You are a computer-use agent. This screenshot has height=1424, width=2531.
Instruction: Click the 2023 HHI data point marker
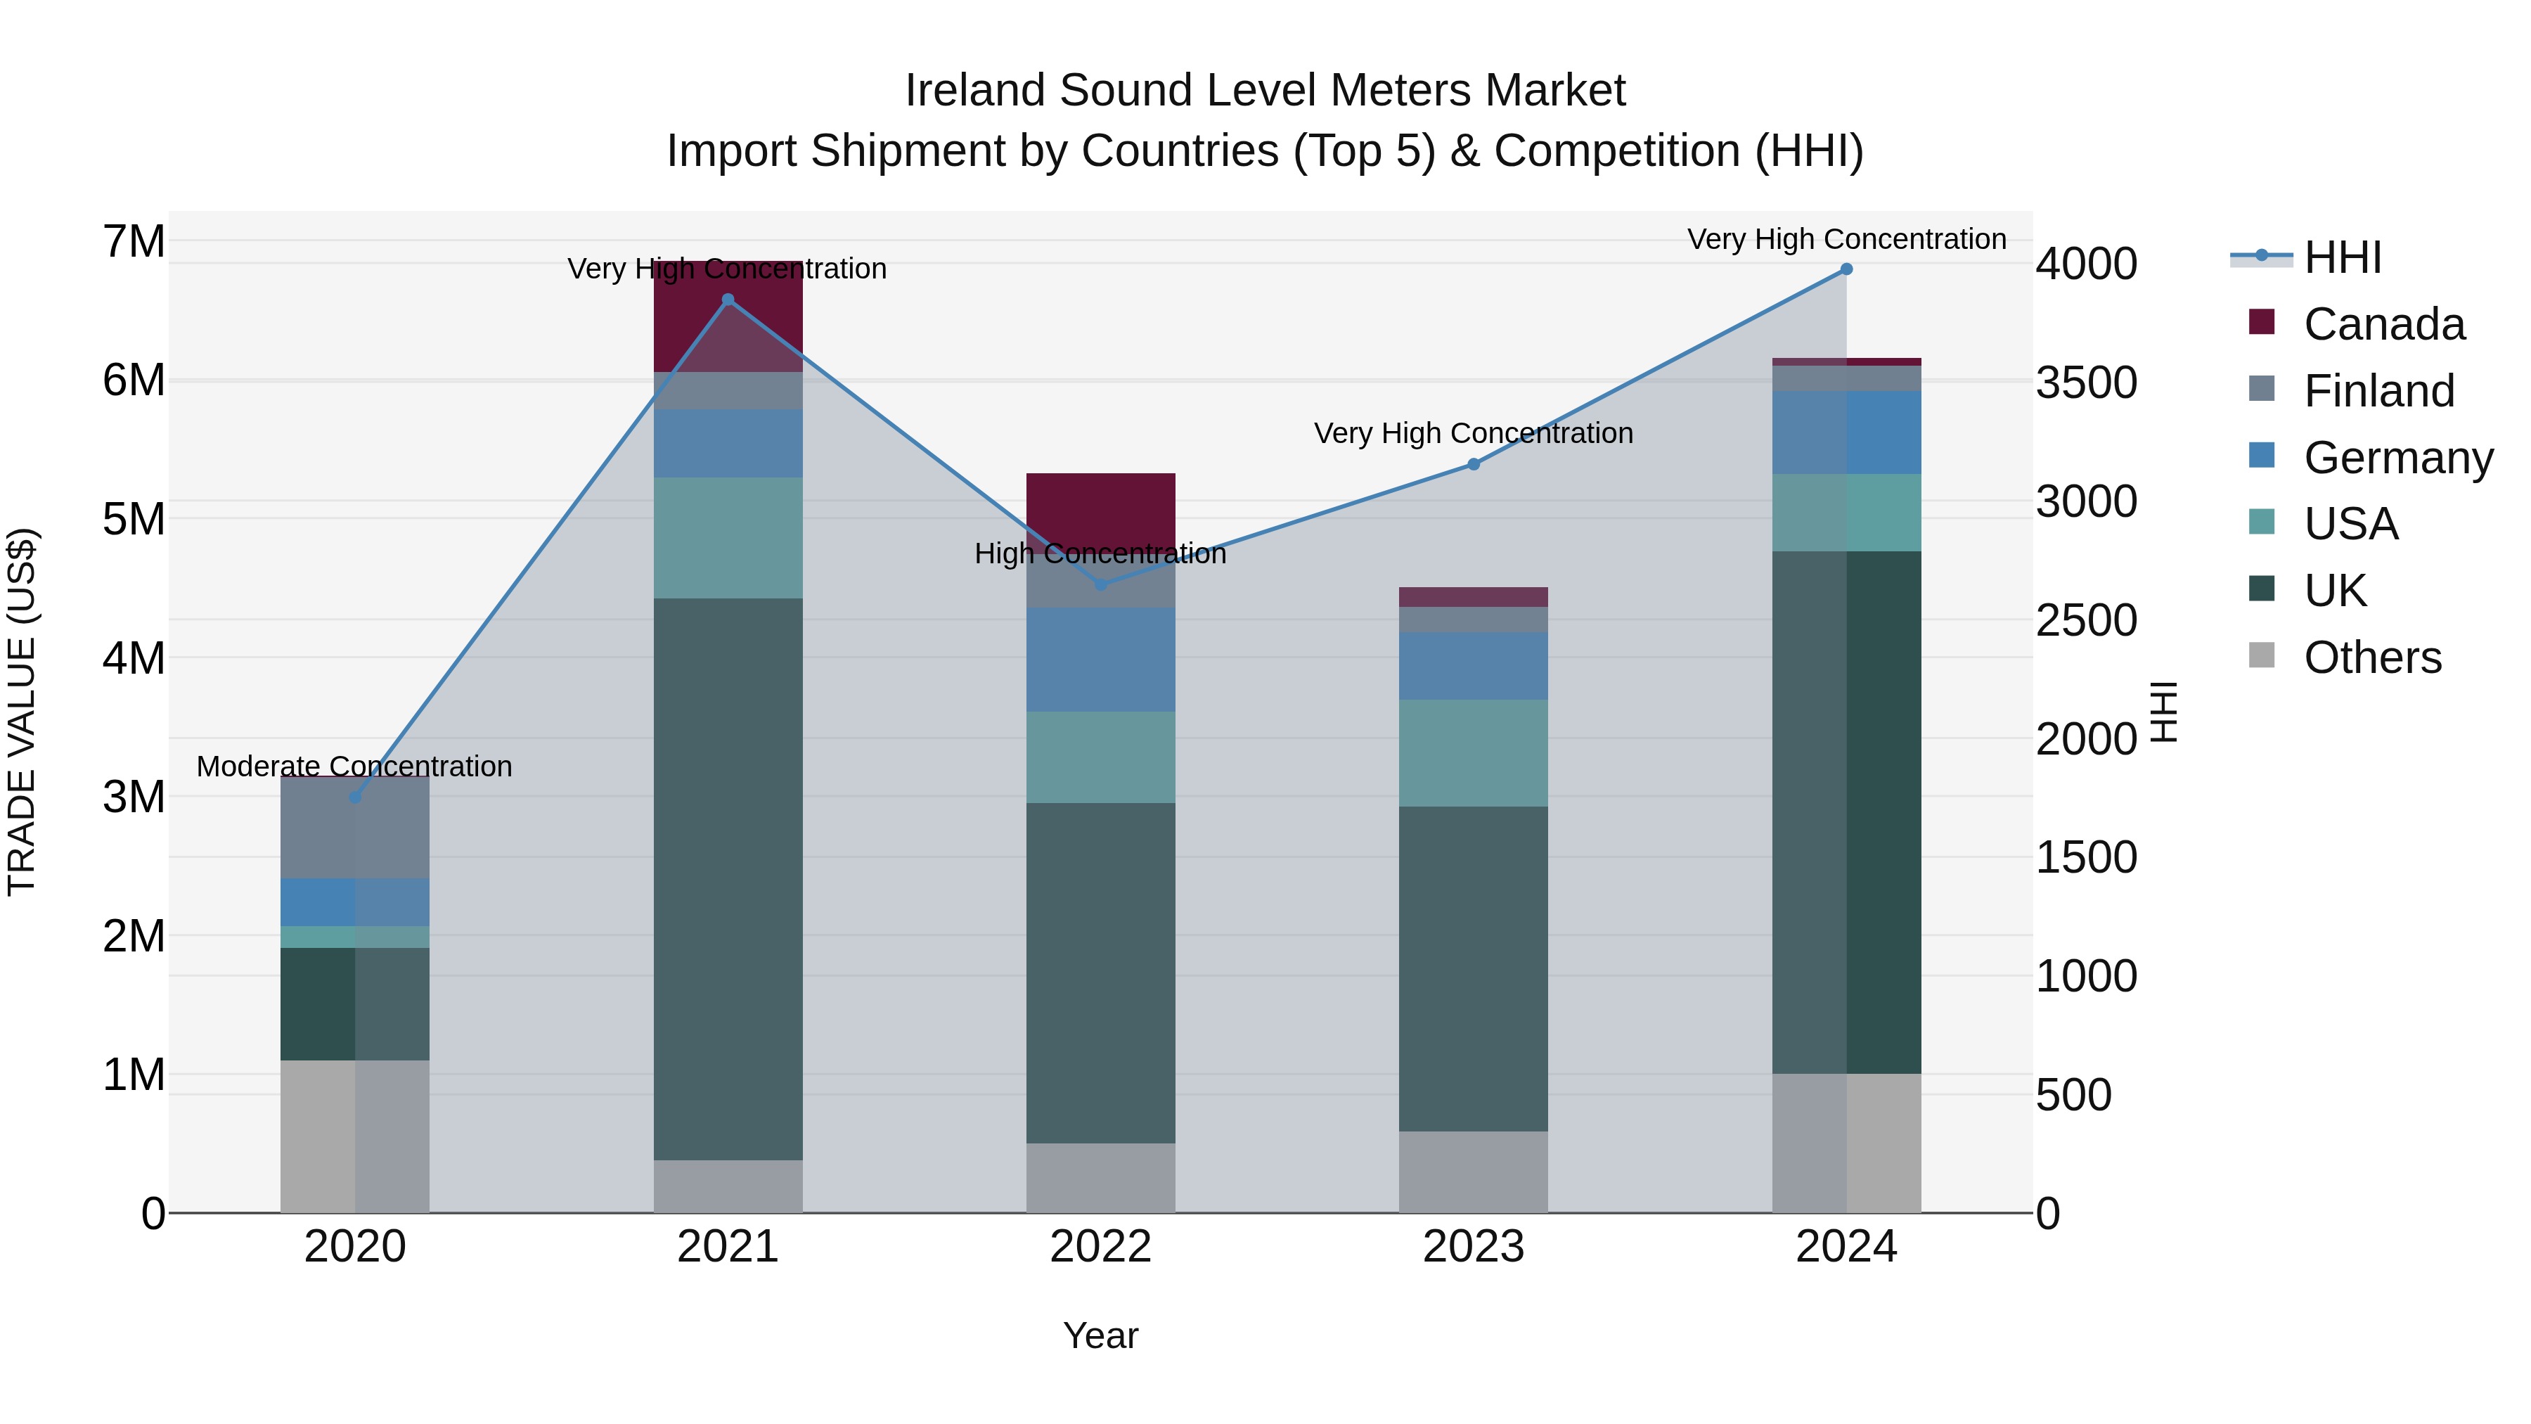(1474, 464)
